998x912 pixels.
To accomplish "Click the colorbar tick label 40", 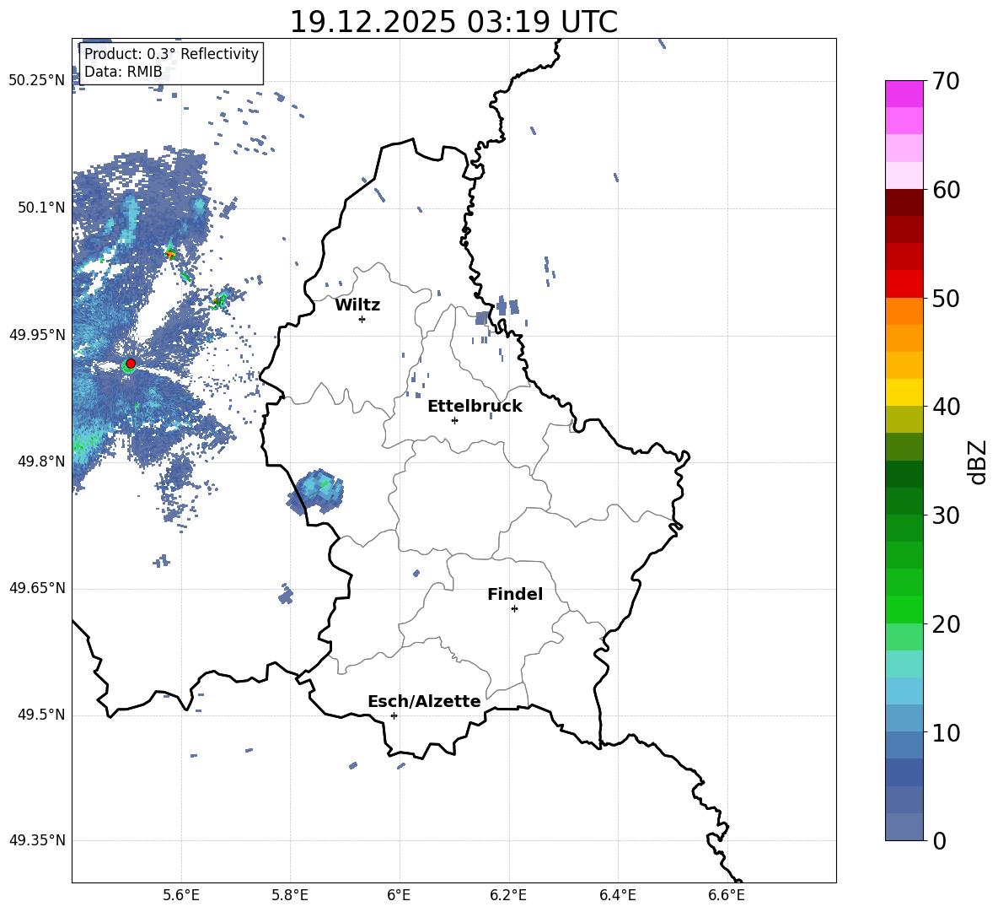I will pos(946,407).
